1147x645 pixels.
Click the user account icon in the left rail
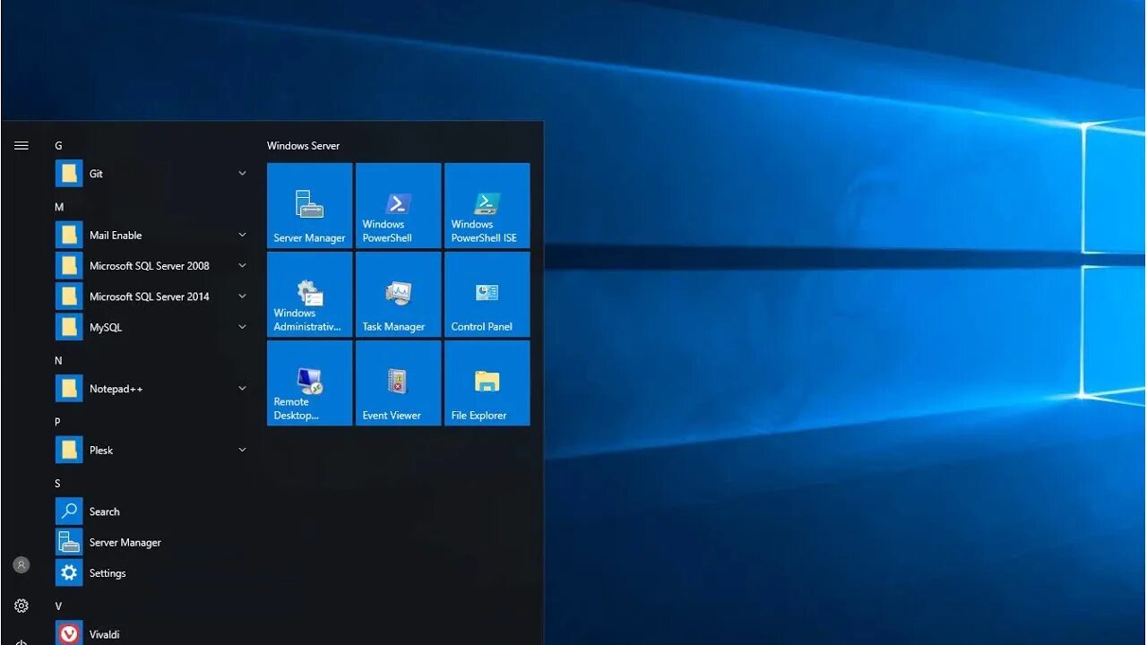click(22, 565)
